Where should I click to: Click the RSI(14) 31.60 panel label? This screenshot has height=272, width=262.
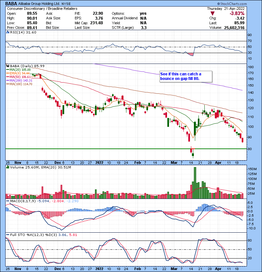(x=23, y=32)
